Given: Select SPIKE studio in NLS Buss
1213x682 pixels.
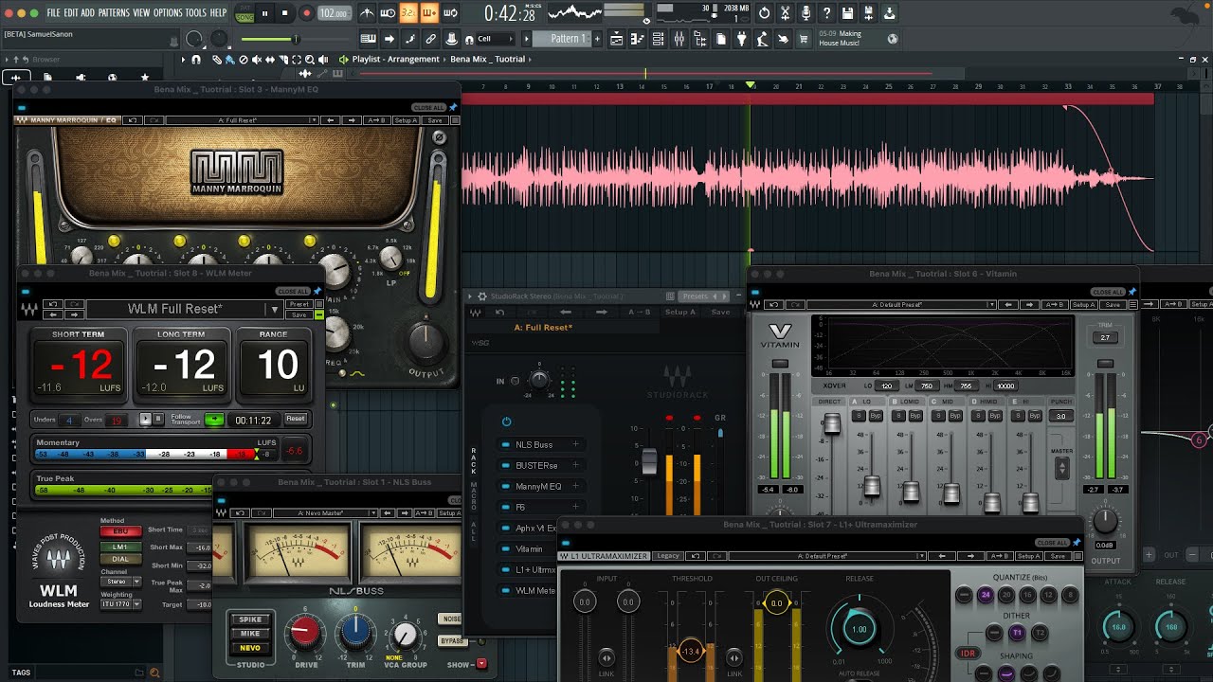Looking at the screenshot, I should point(250,619).
